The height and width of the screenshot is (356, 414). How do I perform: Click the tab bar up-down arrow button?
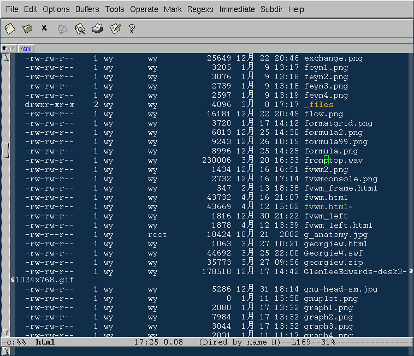click(x=5, y=49)
